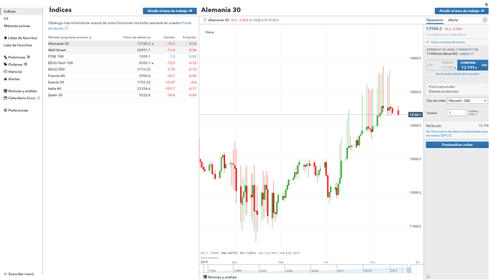Viewport: 489px width, 280px height.
Task: Select the EEUU Tech 100 market row
Action: 122,63
